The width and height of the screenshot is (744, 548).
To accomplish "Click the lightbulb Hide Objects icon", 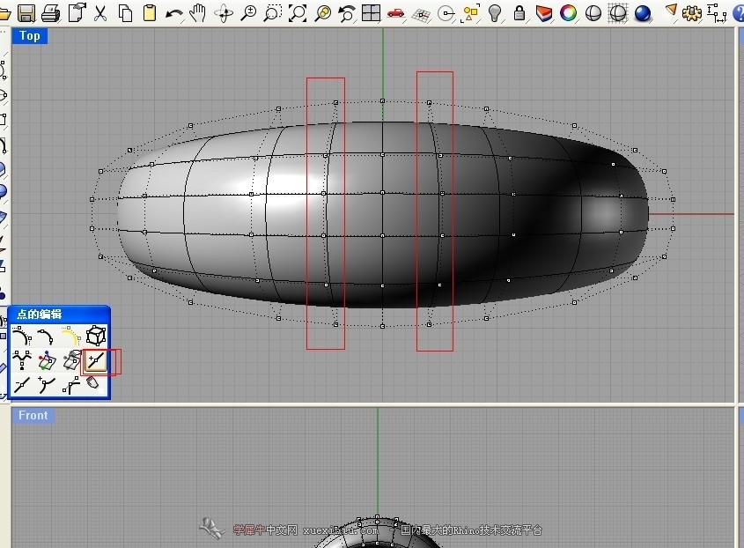I will (x=495, y=13).
